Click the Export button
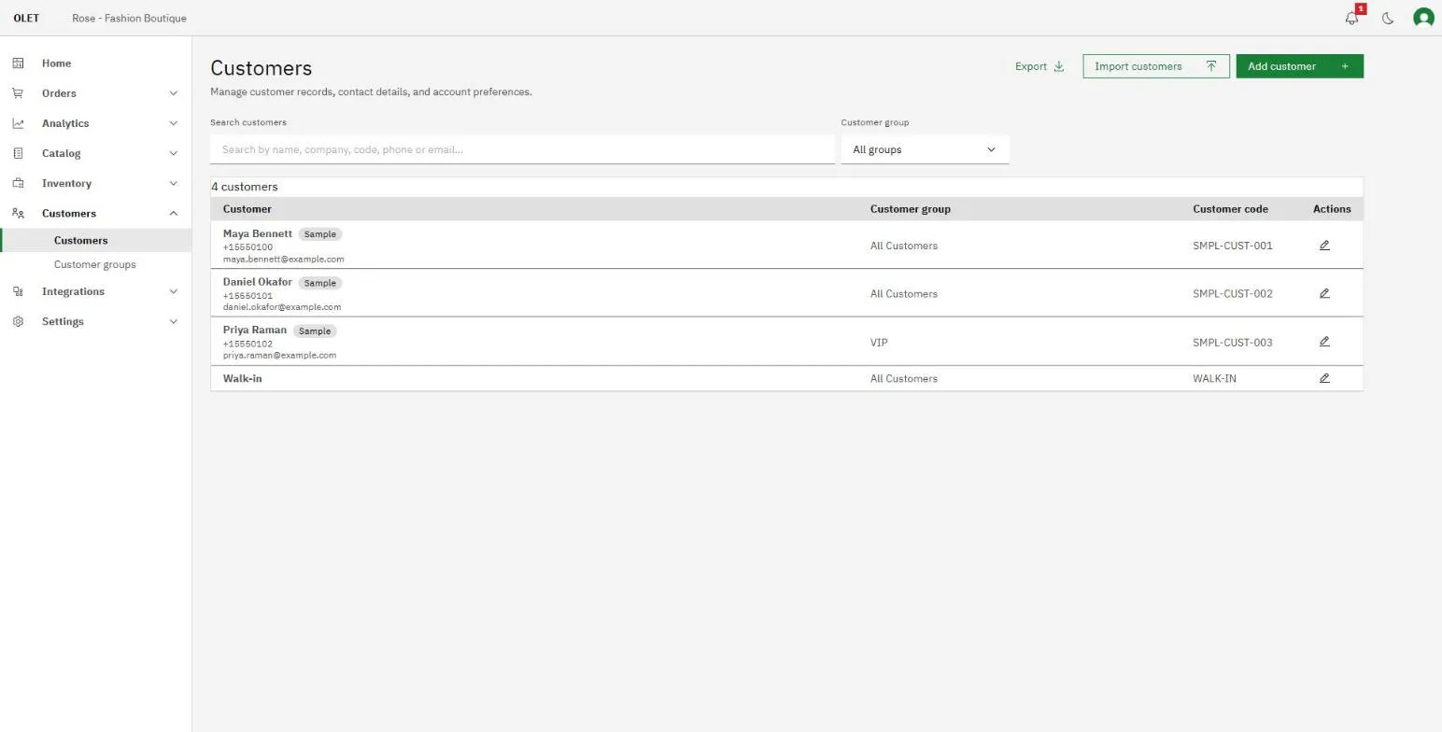Viewport: 1442px width, 732px height. (1039, 66)
